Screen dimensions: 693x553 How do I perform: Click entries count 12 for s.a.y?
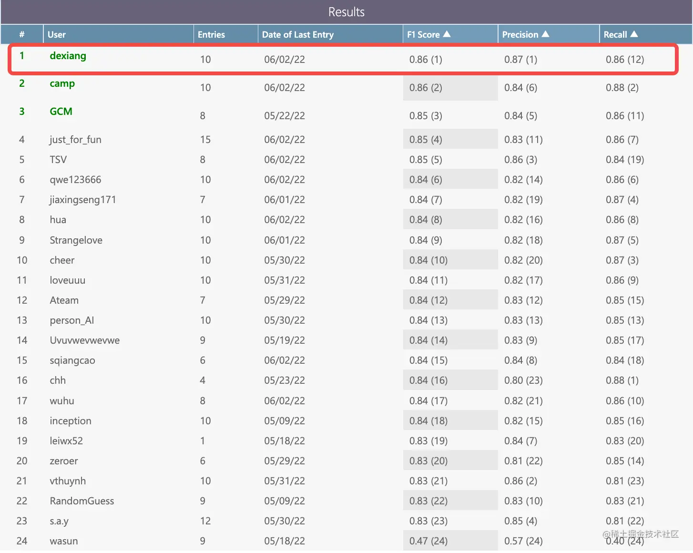point(205,521)
